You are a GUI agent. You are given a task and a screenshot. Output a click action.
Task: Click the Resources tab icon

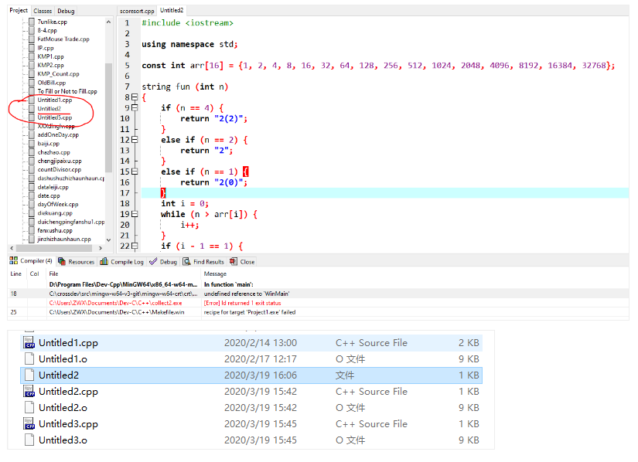pos(62,261)
